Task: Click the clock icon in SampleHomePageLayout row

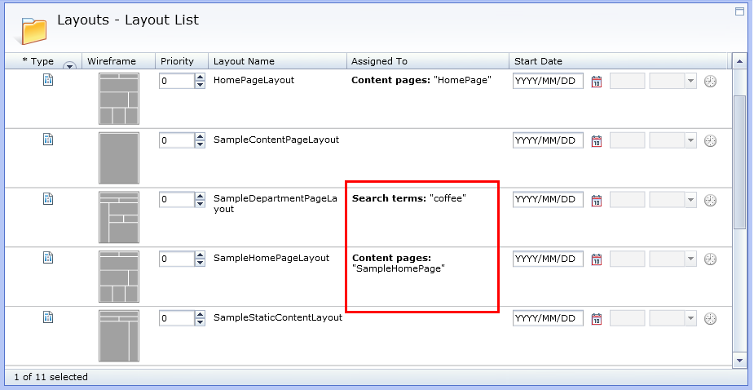Action: [x=710, y=259]
